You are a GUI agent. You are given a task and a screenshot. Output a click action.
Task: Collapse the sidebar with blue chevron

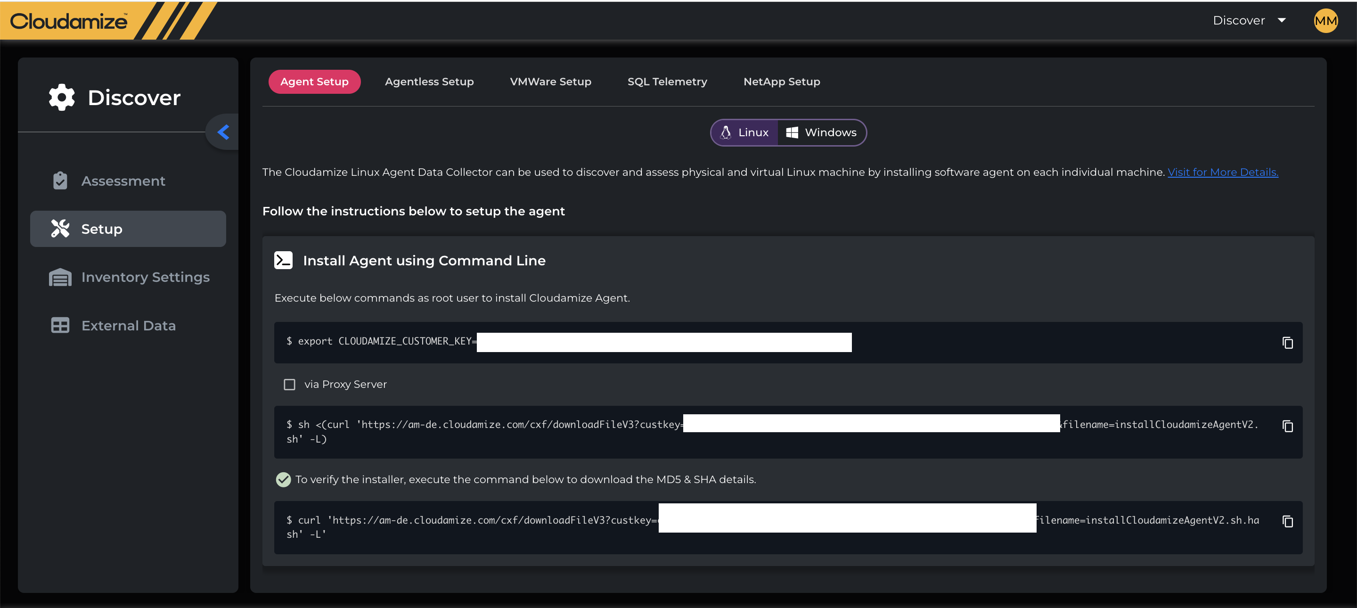tap(223, 131)
